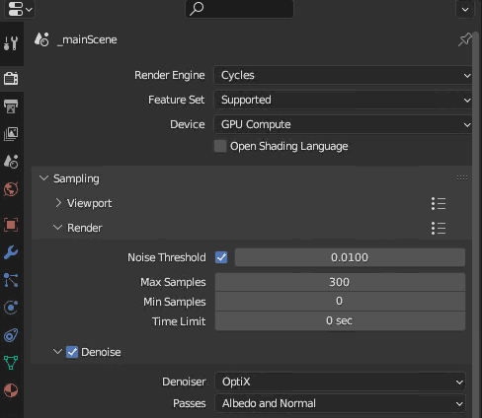The image size is (482, 418).
Task: Switch to Output properties tab
Action: pos(11,106)
